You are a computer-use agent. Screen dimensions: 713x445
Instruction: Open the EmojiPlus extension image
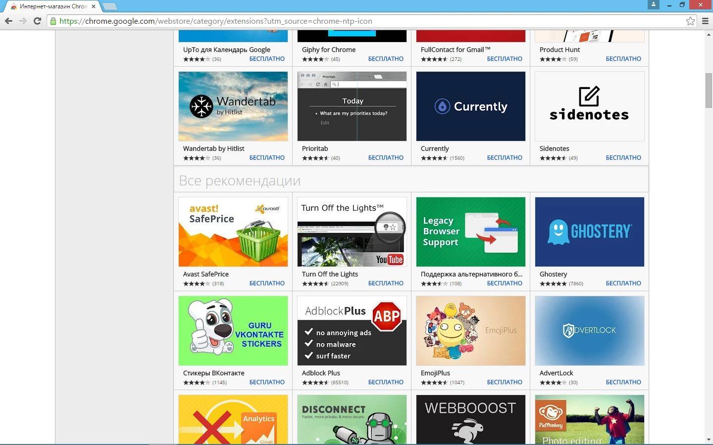point(471,331)
